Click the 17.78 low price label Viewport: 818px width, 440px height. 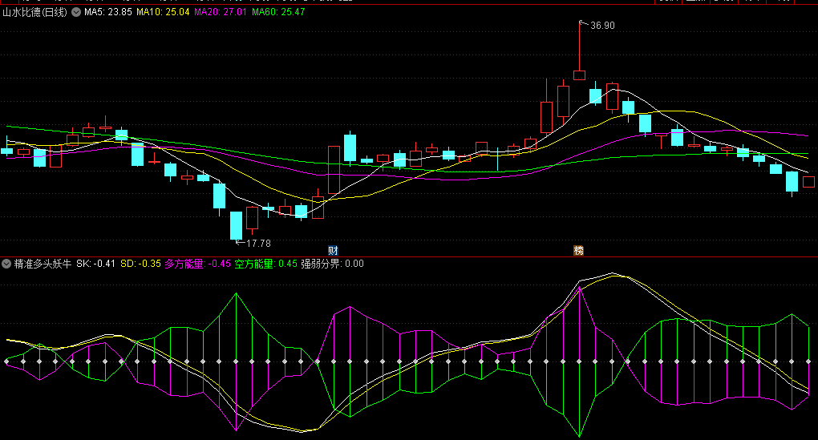click(x=257, y=243)
